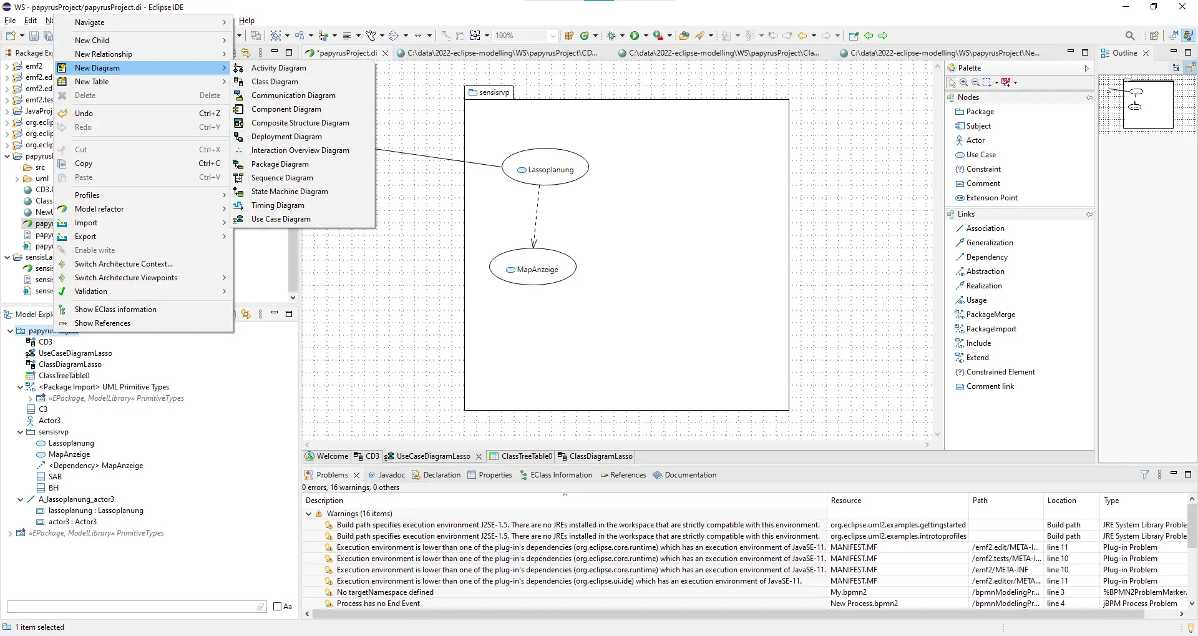The height and width of the screenshot is (636, 1198).
Task: Click the Model Explorer search input field
Action: pos(131,607)
